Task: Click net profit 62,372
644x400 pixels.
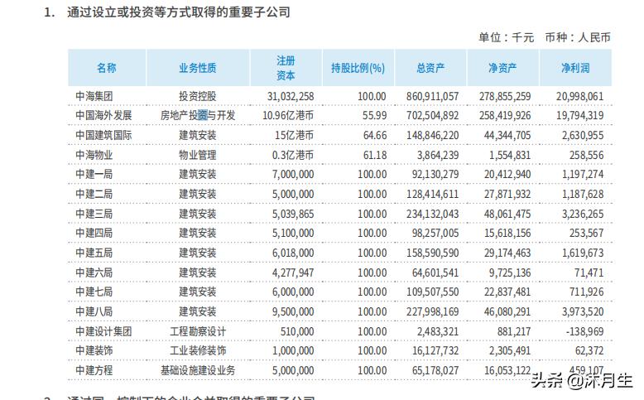Action: 589,350
